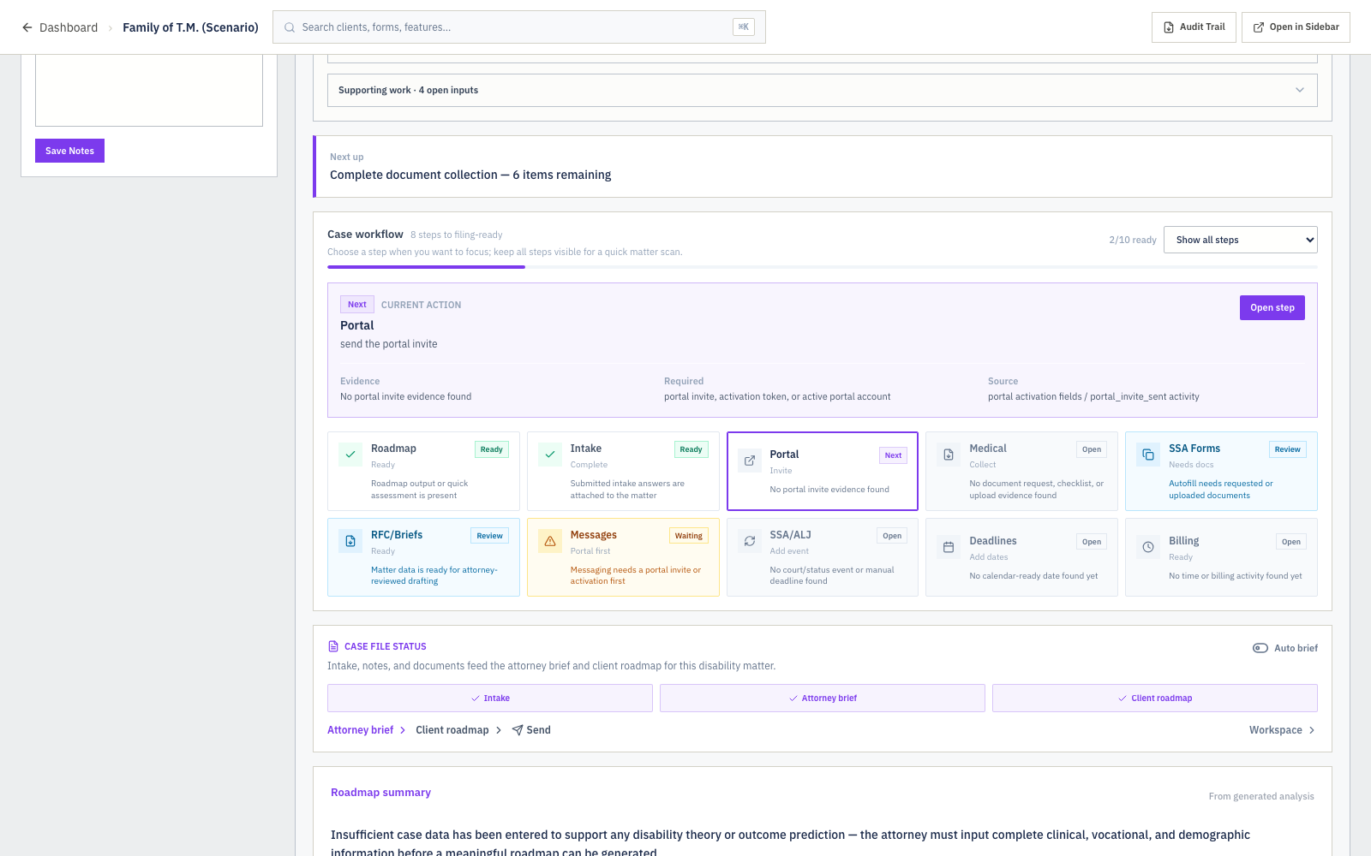Click the 'Family of T.M. (Scenario)' breadcrumb
Screen dimensions: 1371x856
(190, 27)
